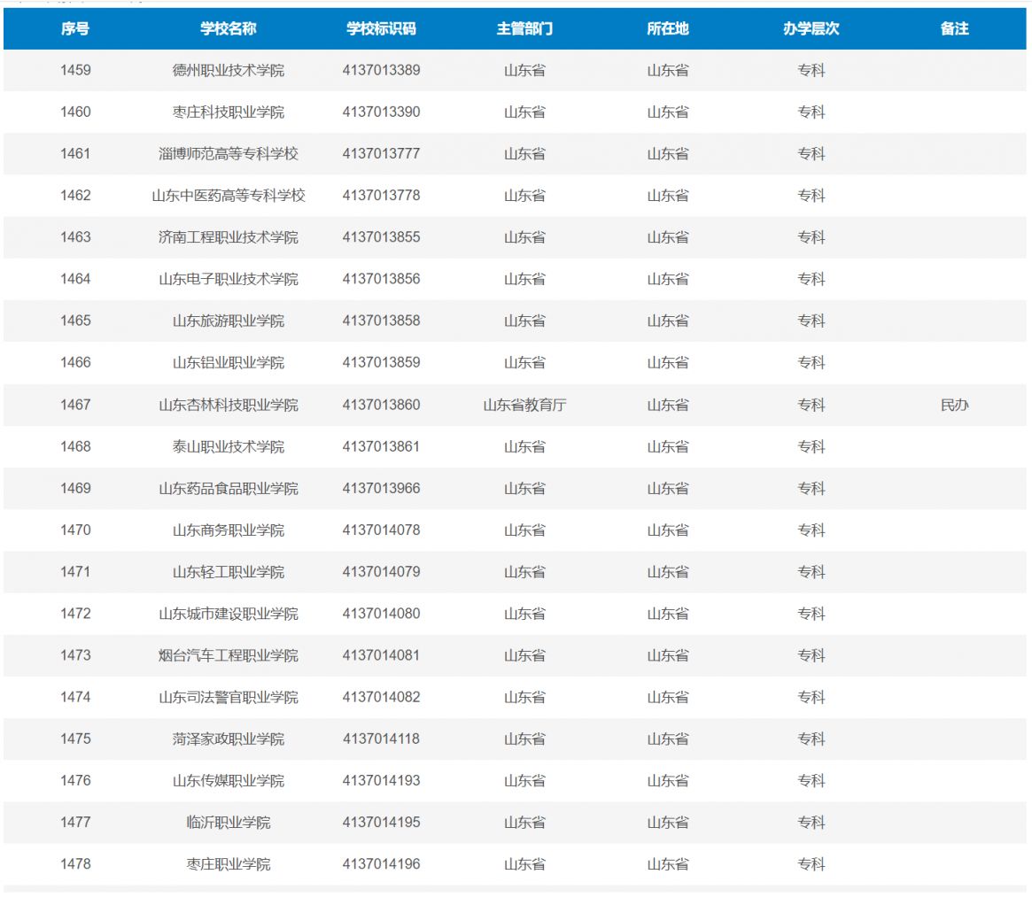Viewport: 1032px width, 905px height.
Task: Click the code 4137014079
Action: click(x=381, y=571)
